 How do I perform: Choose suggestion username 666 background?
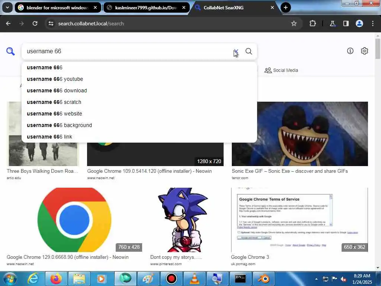(139, 125)
